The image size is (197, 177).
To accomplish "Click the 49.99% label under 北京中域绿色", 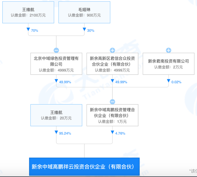I will (x=65, y=82).
